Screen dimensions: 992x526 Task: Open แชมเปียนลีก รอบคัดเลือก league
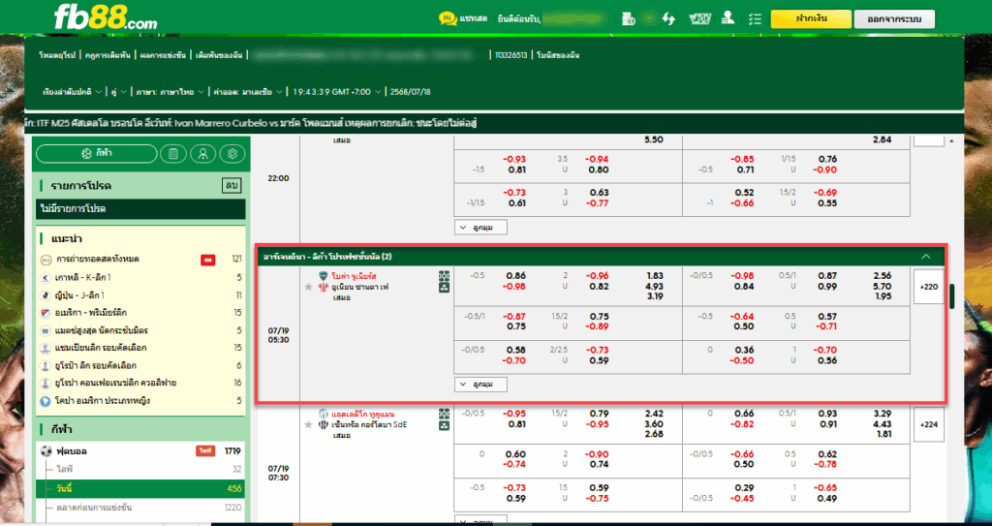(x=140, y=348)
